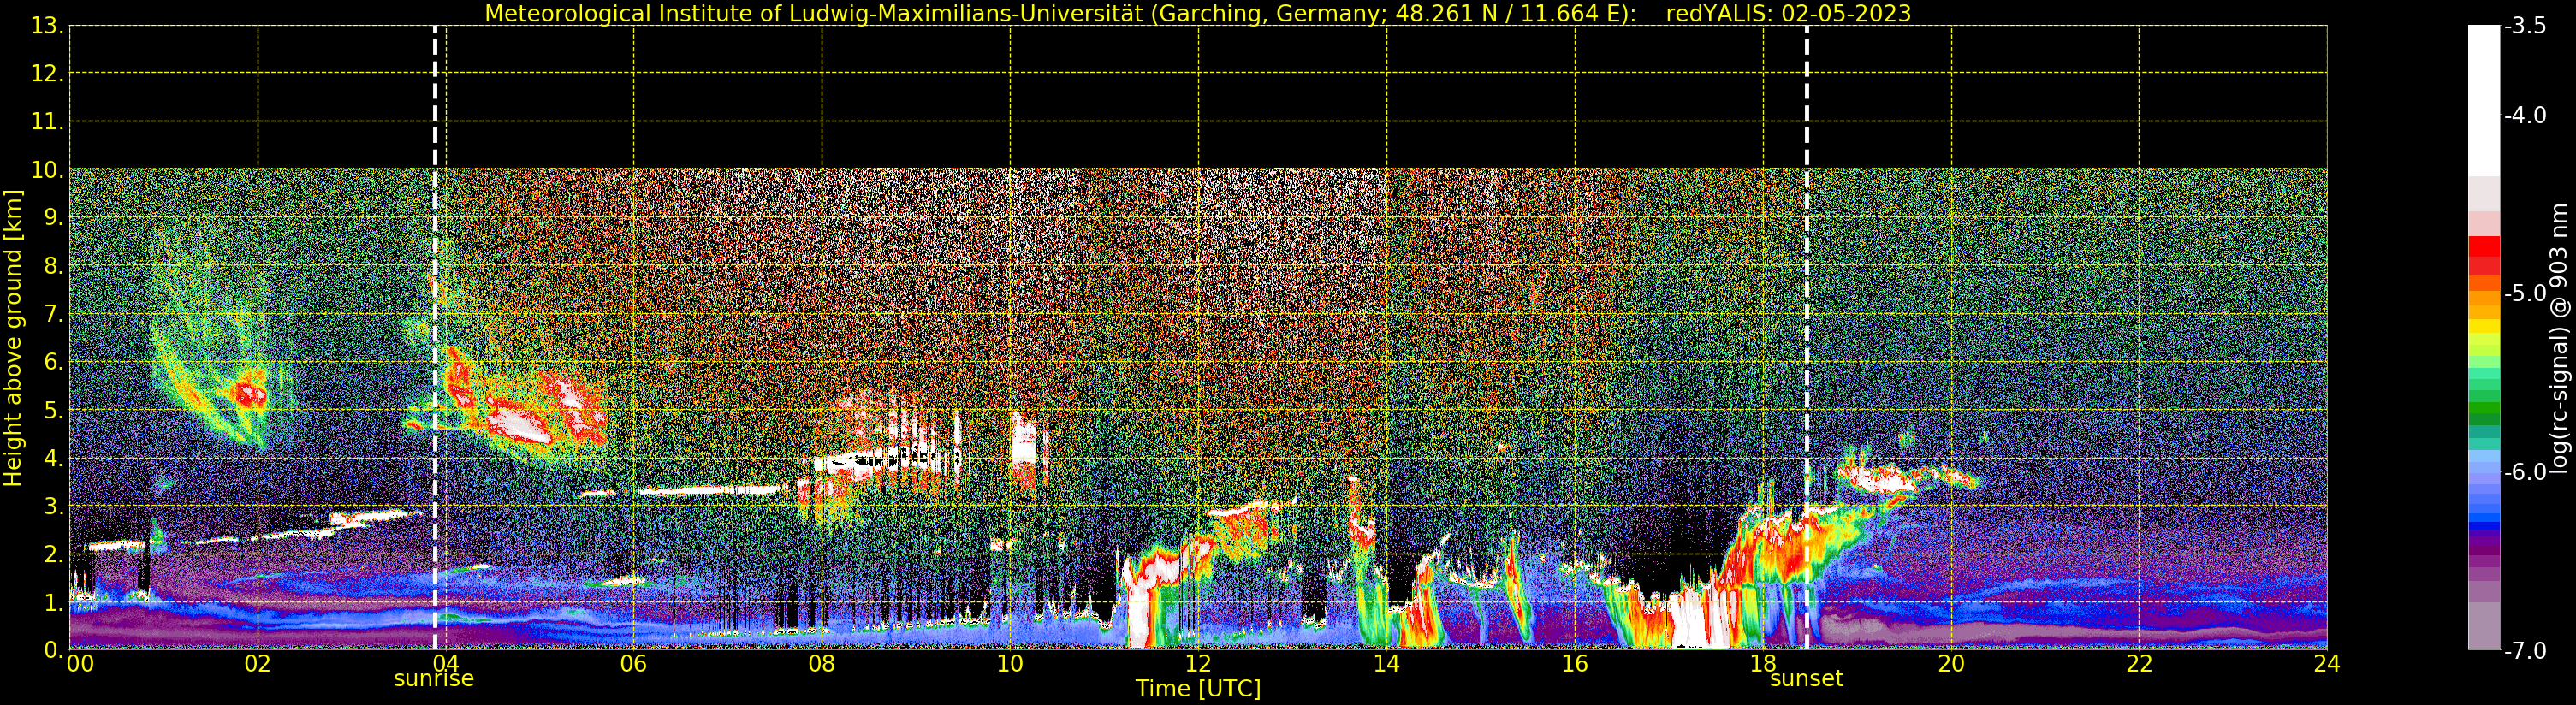Click the '4.' tick on the height axis
The image size is (2576, 705).
pyautogui.click(x=54, y=458)
